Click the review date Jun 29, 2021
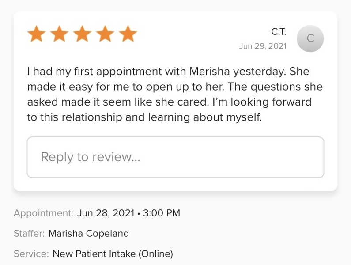This screenshot has width=351, height=265. (263, 46)
